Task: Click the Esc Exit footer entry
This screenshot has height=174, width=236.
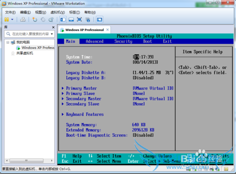Action: coord(72,161)
